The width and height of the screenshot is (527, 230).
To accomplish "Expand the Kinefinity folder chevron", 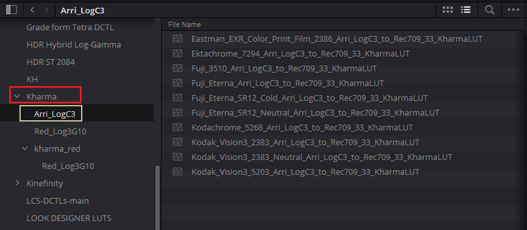I will (x=17, y=183).
